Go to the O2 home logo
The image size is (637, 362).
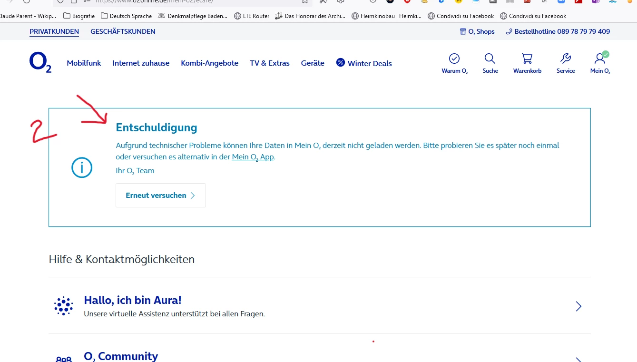(x=40, y=62)
